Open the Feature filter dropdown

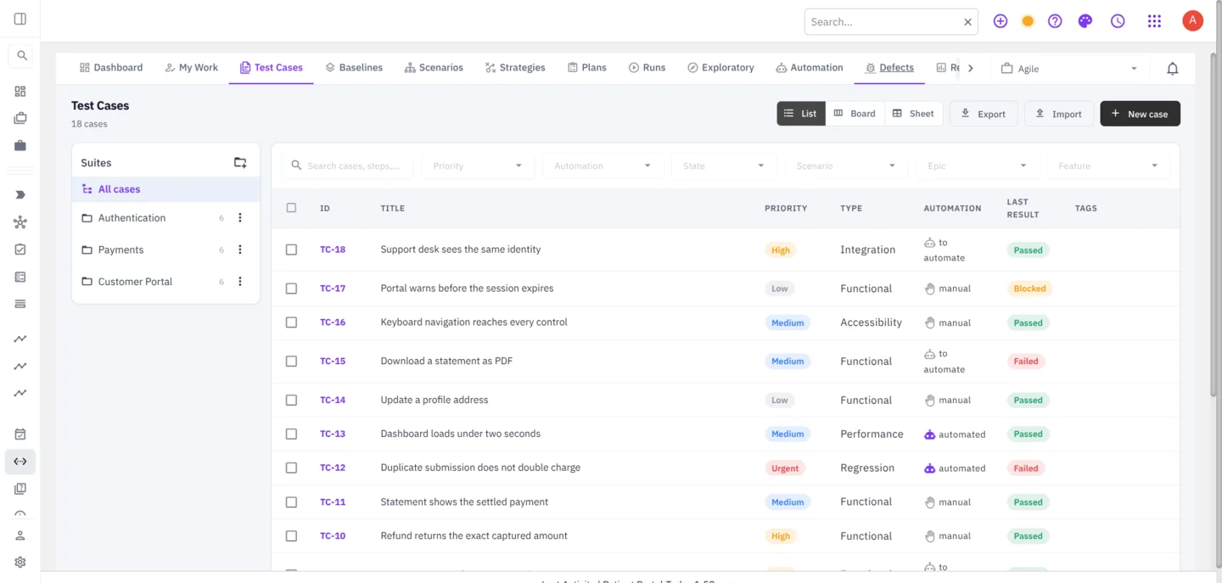[x=1108, y=165]
